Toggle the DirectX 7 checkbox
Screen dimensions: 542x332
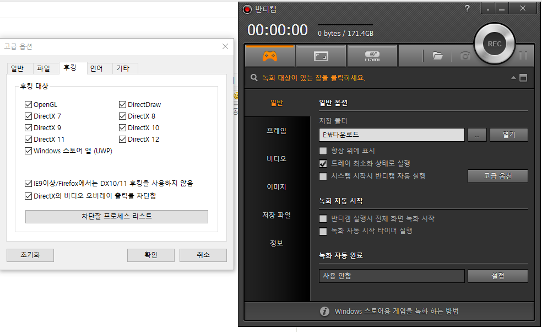[x=28, y=116]
